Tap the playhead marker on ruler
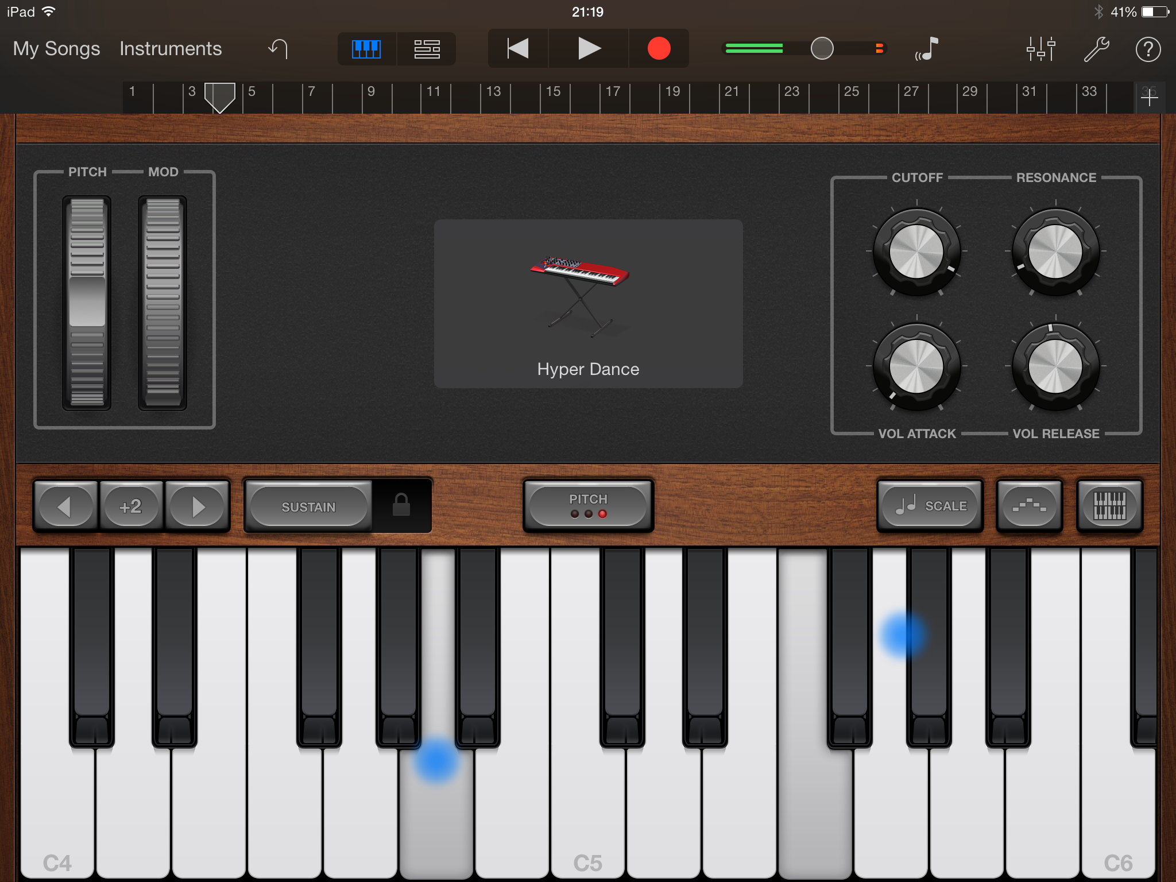Viewport: 1176px width, 882px height. (220, 98)
